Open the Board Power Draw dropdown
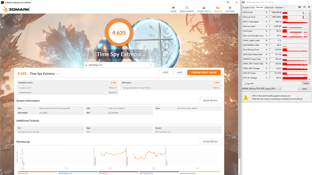 (x=266, y=50)
